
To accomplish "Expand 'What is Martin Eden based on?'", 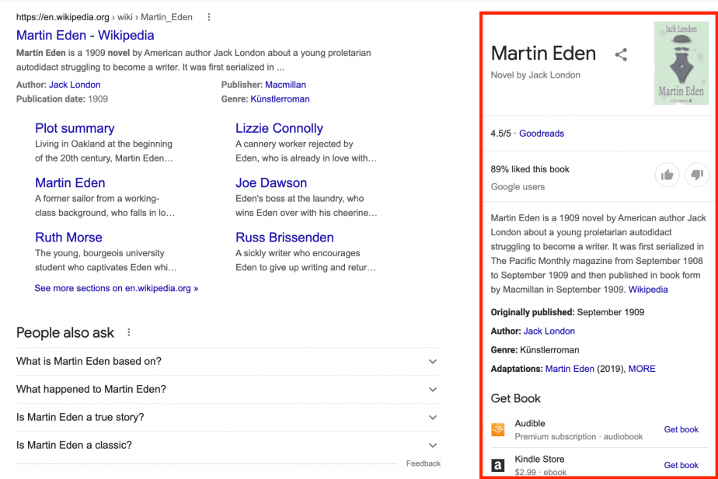I will (228, 362).
